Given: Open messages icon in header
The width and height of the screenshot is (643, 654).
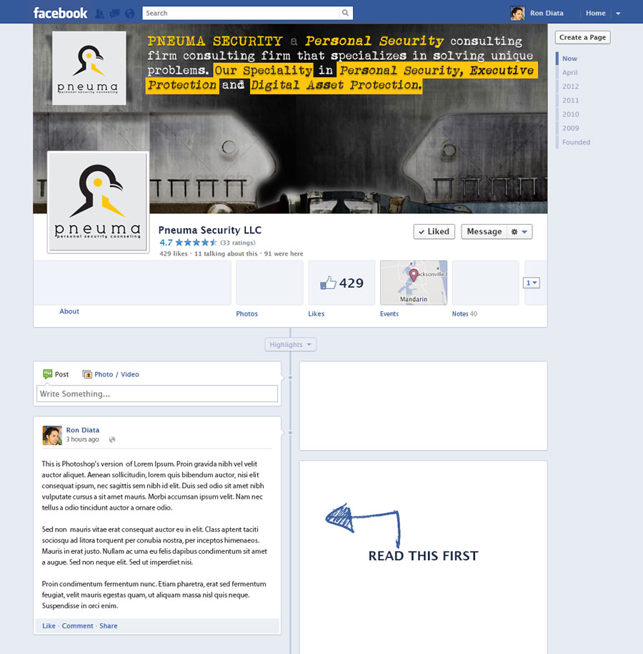Looking at the screenshot, I should pos(114,14).
